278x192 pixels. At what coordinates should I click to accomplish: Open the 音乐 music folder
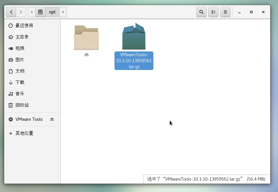tap(32, 94)
